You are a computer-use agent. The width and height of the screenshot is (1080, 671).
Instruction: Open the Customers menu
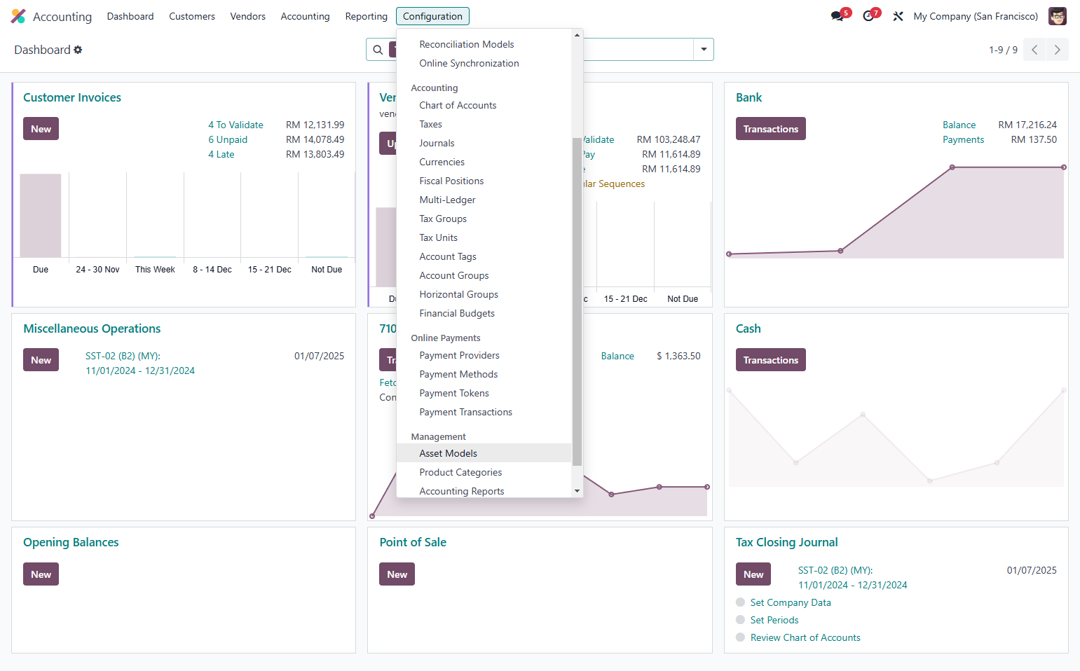tap(192, 16)
